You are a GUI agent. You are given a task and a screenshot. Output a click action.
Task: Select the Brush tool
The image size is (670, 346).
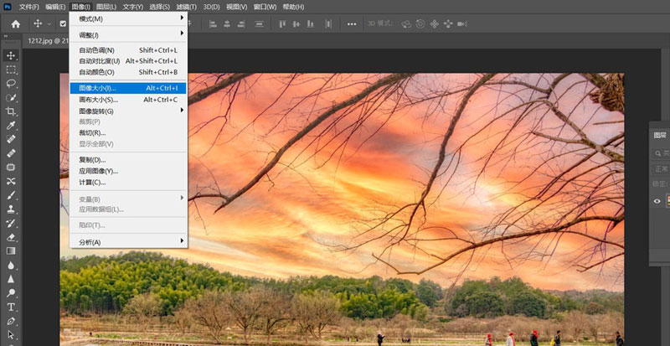coord(12,195)
